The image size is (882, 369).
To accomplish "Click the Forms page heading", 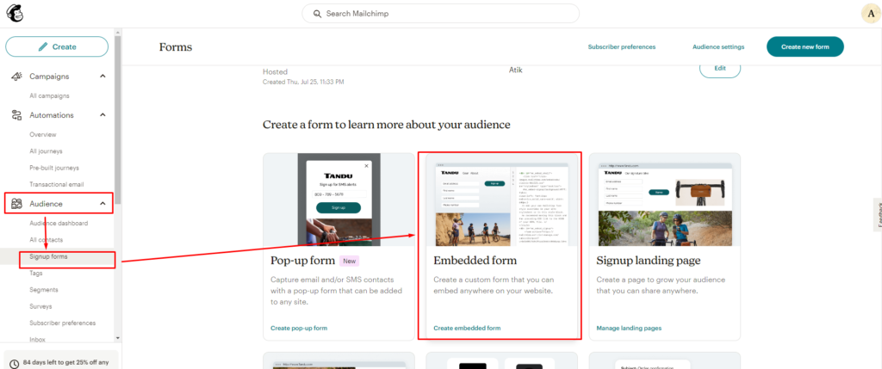I will point(176,47).
